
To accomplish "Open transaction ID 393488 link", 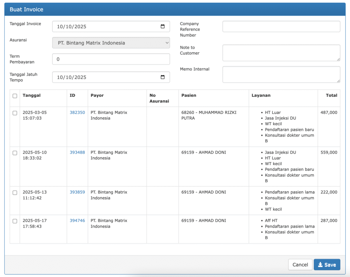I will pos(77,152).
